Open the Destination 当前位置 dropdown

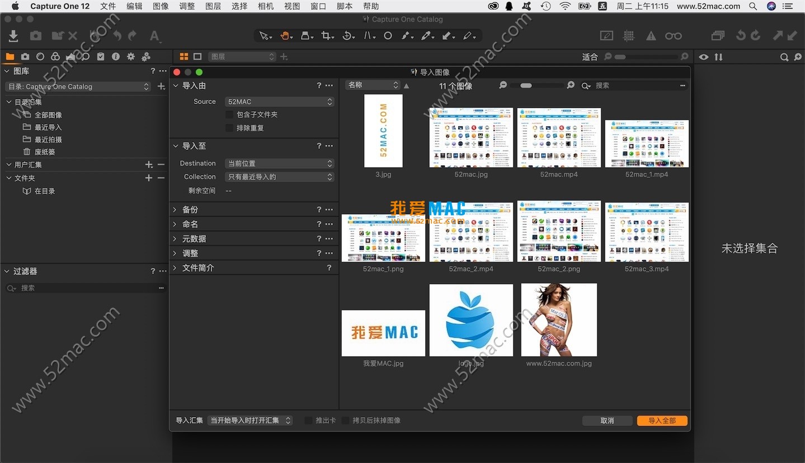[x=280, y=163]
